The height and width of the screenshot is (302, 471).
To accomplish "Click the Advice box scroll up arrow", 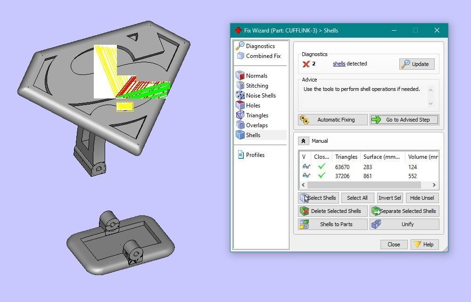I will (430, 90).
